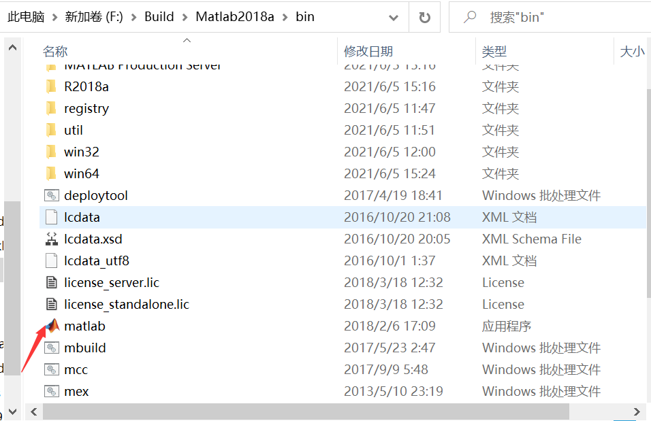This screenshot has width=651, height=421.
Task: Click the horizontal scrollbar left arrow
Action: [34, 411]
